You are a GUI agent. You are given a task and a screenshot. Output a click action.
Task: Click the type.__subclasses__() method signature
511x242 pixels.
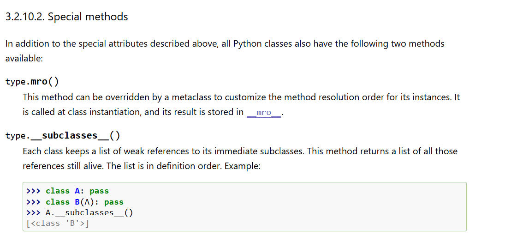63,135
